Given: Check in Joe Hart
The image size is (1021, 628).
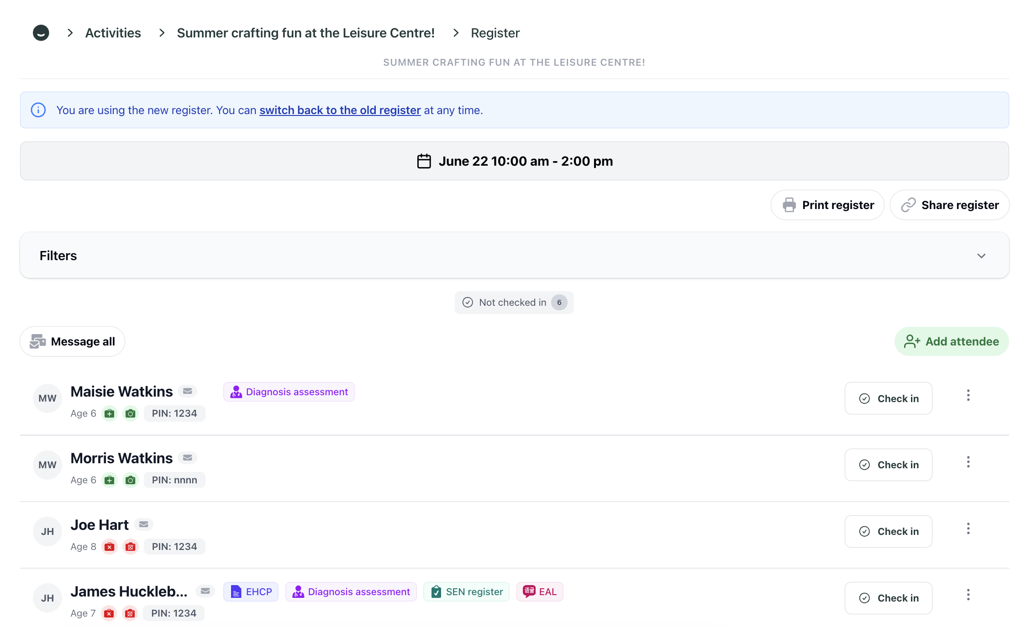Looking at the screenshot, I should pyautogui.click(x=888, y=531).
